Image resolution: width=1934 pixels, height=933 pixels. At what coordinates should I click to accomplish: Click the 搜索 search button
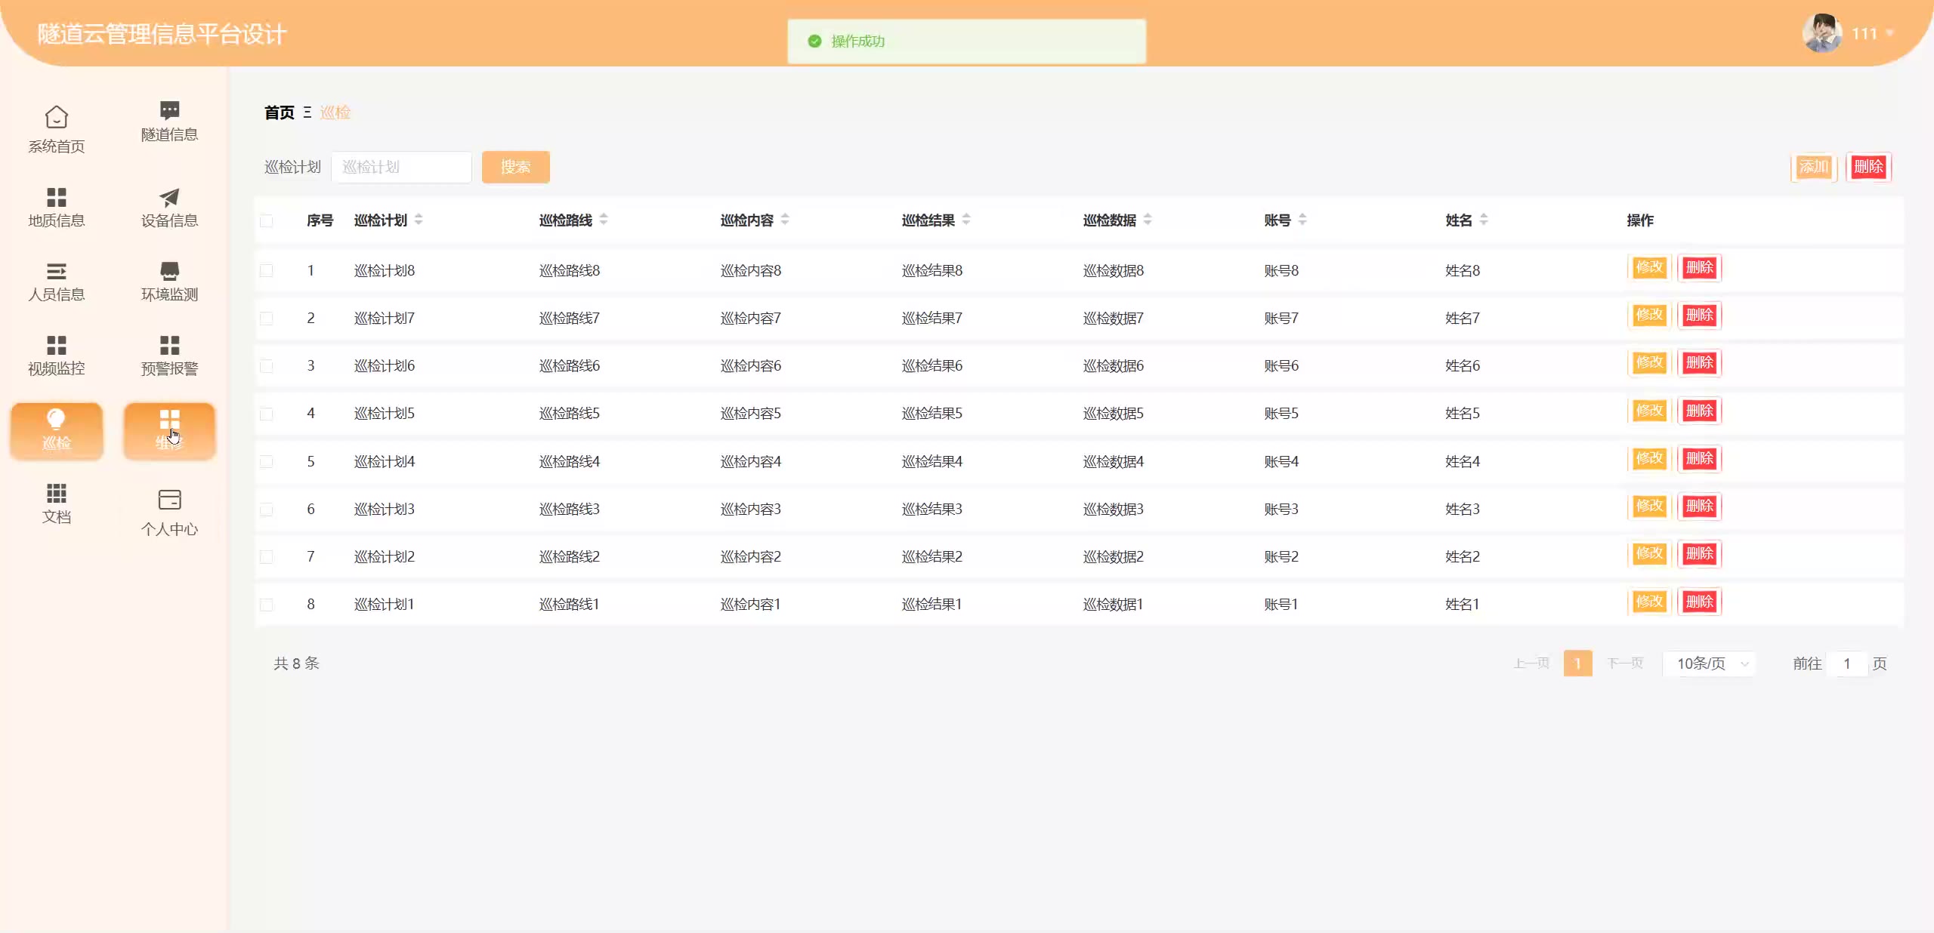tap(515, 167)
